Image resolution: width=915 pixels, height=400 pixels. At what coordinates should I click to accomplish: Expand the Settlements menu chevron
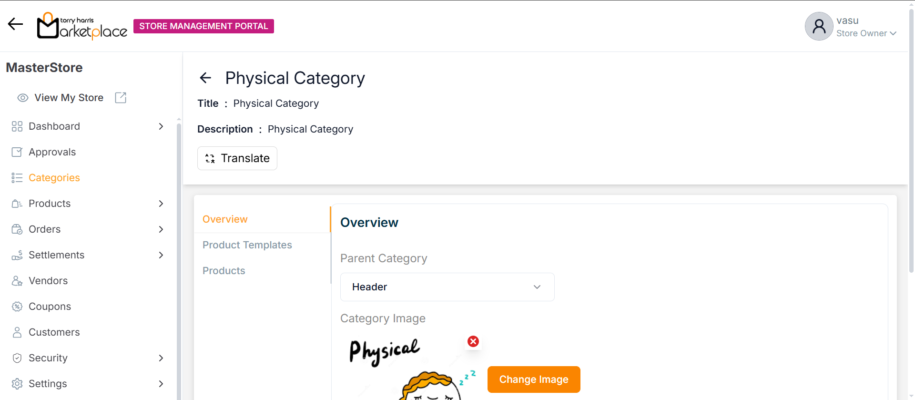(161, 255)
